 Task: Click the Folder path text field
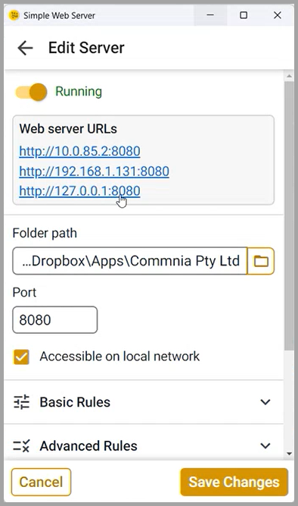(129, 261)
